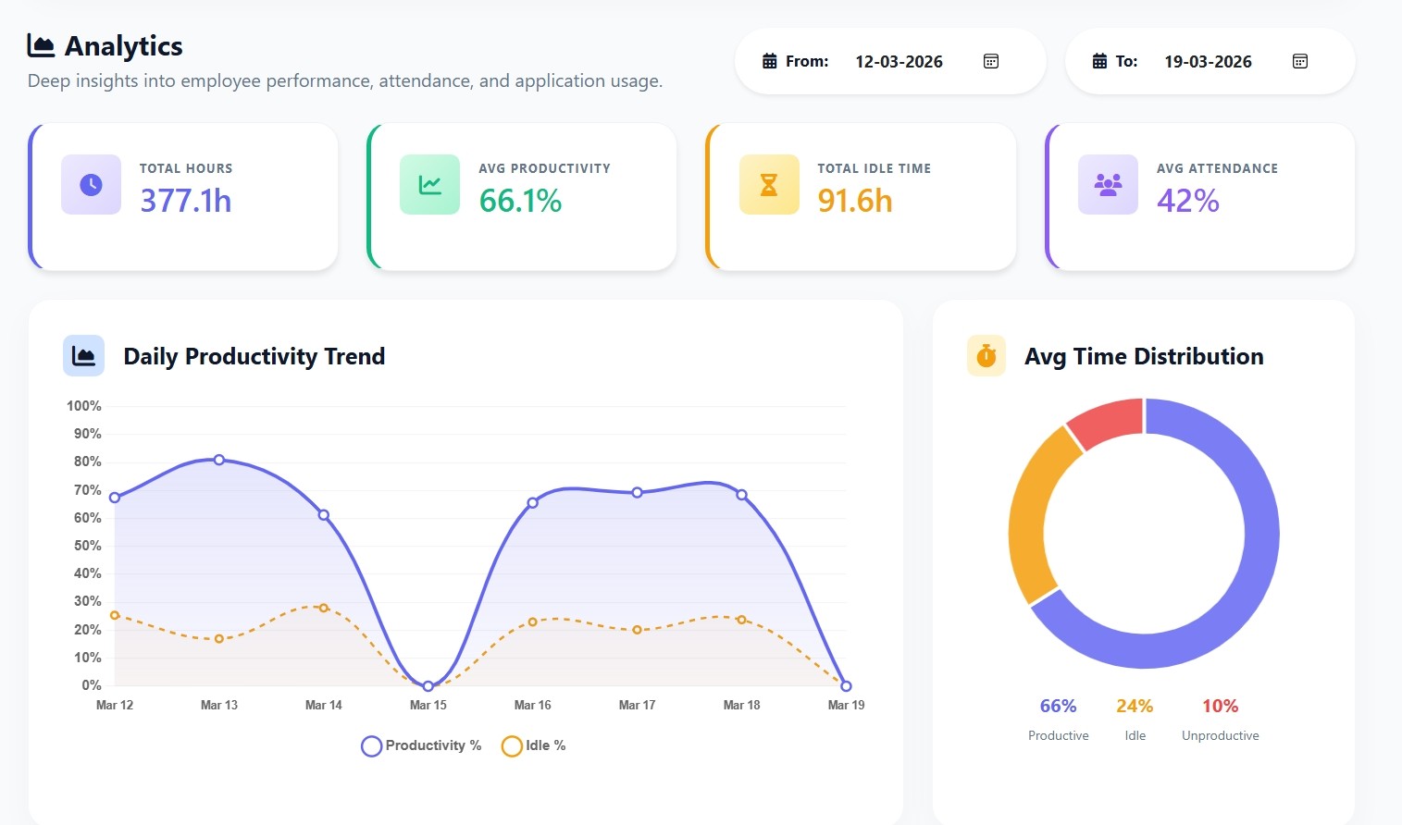
Task: Open the From date picker
Action: [990, 60]
